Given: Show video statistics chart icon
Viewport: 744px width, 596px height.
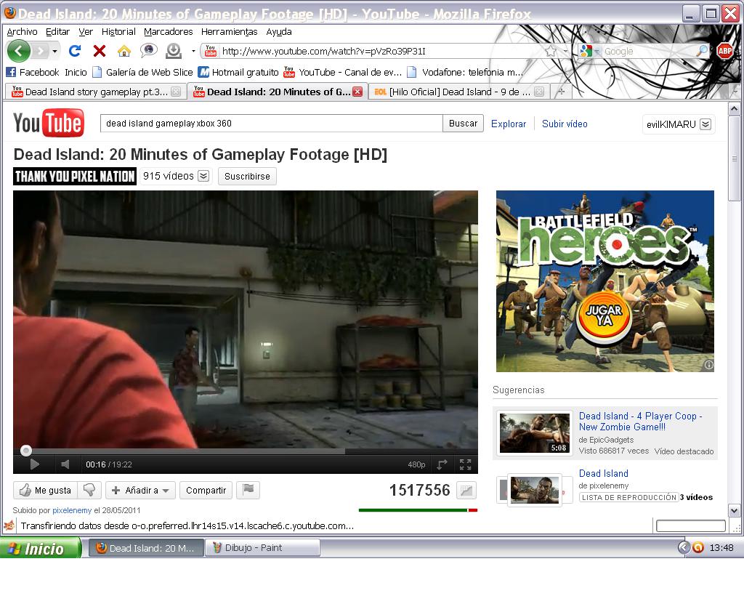Looking at the screenshot, I should click(466, 490).
